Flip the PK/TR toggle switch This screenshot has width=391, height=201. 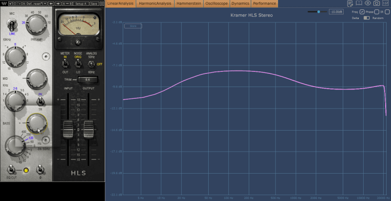tap(40, 101)
